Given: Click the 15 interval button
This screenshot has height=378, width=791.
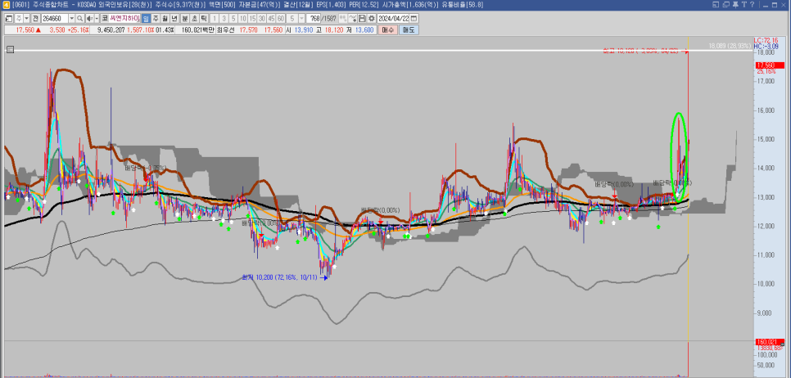Looking at the screenshot, I should [252, 19].
